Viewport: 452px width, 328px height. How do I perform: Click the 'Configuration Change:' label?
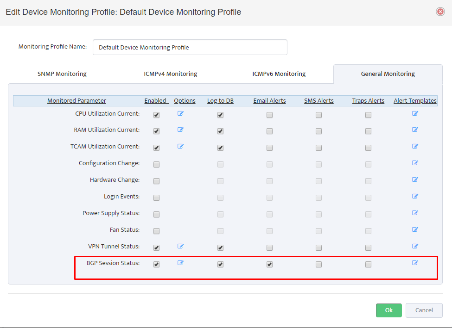pyautogui.click(x=109, y=163)
